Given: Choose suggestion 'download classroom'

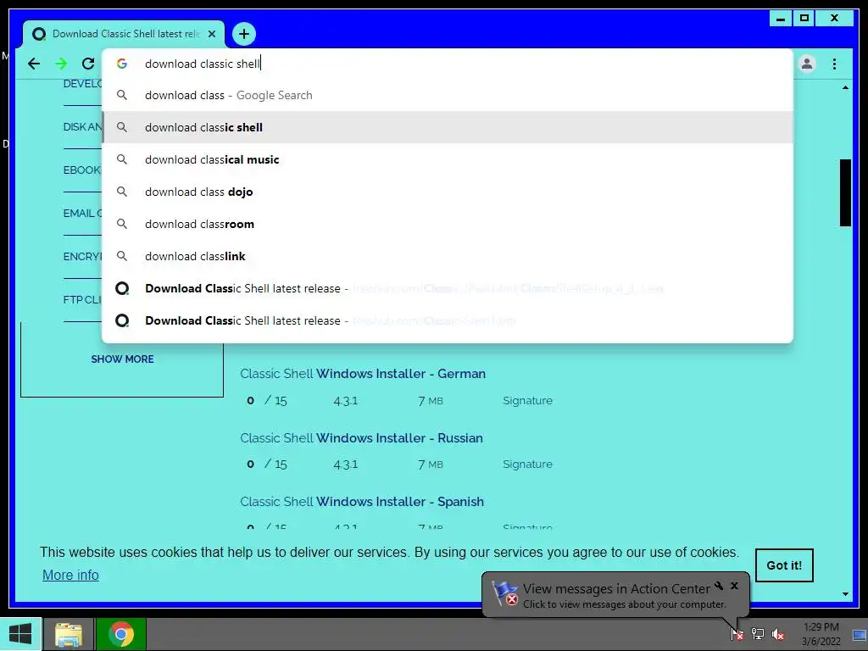Looking at the screenshot, I should tap(448, 224).
